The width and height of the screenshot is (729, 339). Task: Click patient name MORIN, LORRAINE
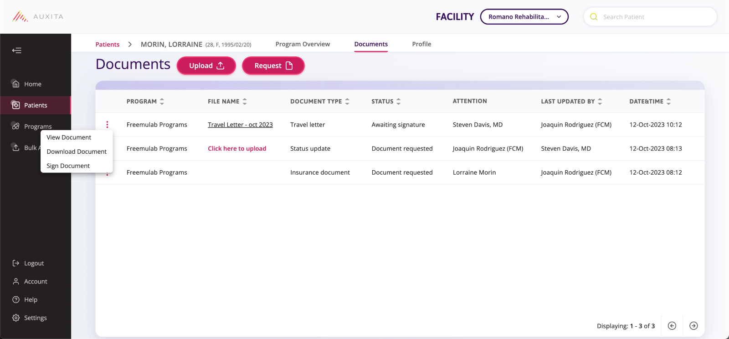click(171, 44)
